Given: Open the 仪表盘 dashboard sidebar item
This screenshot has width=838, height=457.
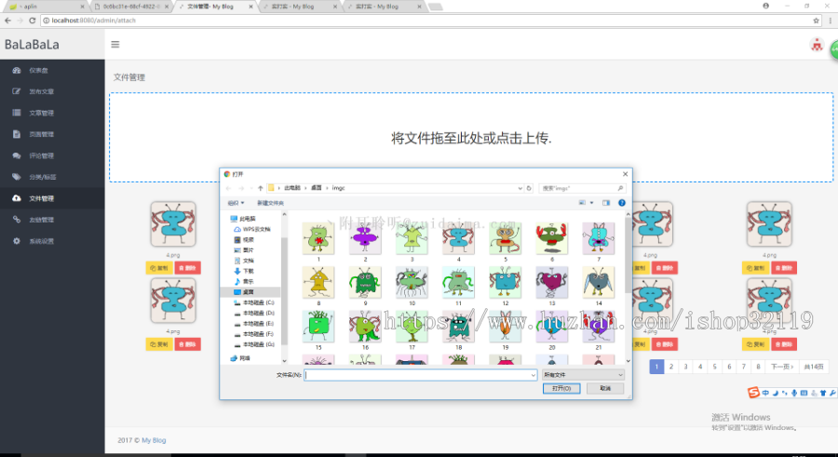Looking at the screenshot, I should (52, 70).
